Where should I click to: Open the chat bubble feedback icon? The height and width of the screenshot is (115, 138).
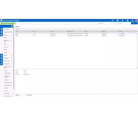(117, 20)
